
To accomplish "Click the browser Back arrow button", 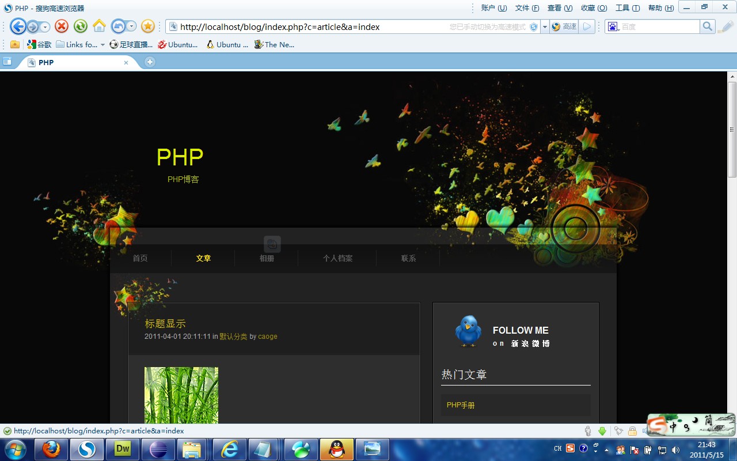I will (x=18, y=27).
